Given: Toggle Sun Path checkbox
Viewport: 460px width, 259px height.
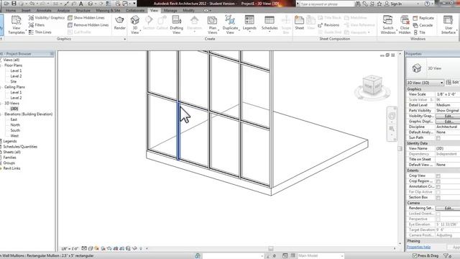Looking at the screenshot, I should point(438,138).
